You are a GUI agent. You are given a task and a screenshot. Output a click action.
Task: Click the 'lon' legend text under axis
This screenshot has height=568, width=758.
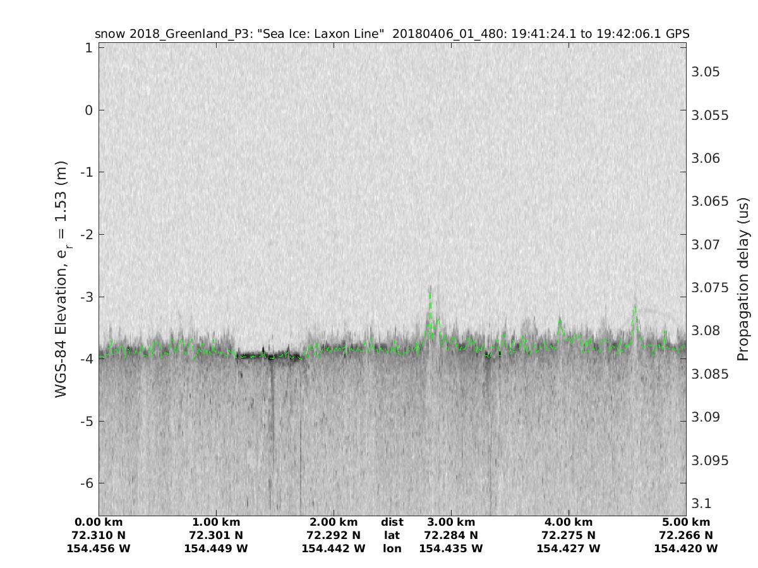392,549
